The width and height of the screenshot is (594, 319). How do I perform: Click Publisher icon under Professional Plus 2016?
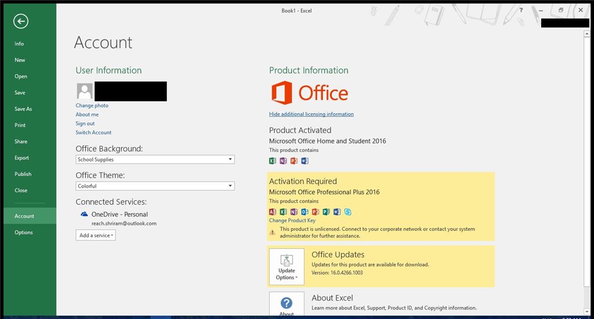pyautogui.click(x=326, y=212)
